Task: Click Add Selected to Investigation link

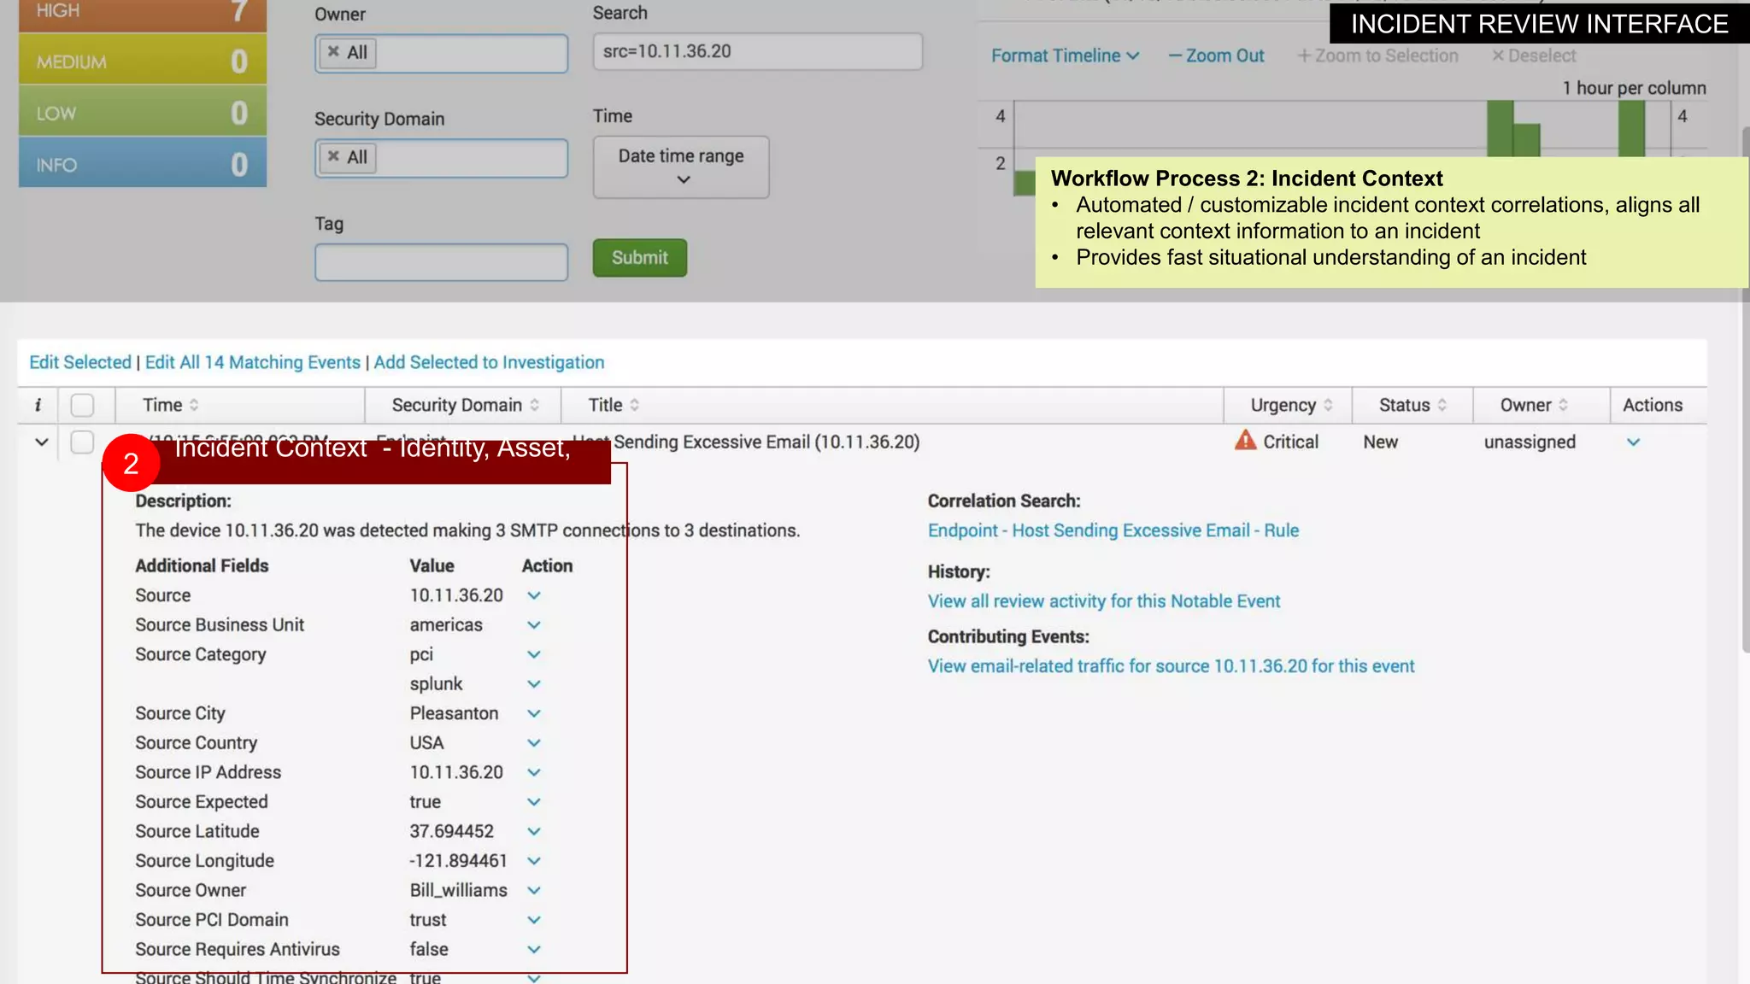Action: point(489,362)
